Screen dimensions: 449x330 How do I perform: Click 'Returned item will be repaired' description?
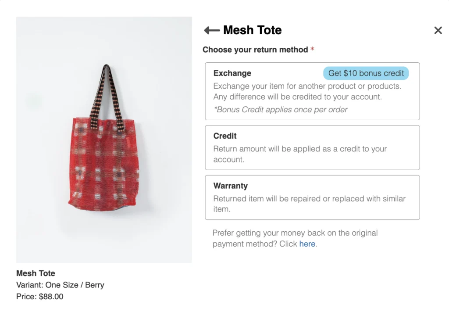tap(309, 204)
